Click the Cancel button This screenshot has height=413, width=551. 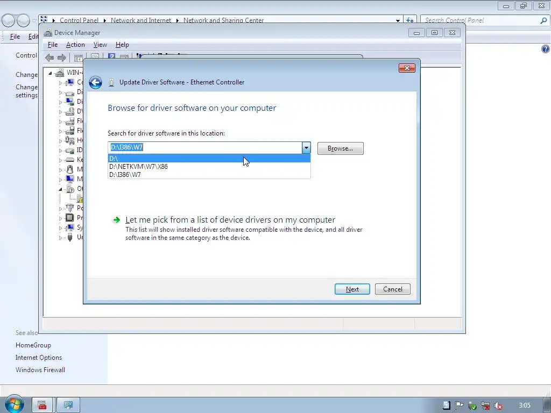(x=392, y=289)
